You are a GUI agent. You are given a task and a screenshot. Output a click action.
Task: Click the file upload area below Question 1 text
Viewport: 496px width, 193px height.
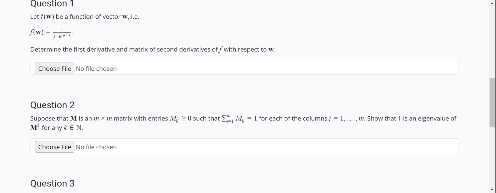click(245, 67)
